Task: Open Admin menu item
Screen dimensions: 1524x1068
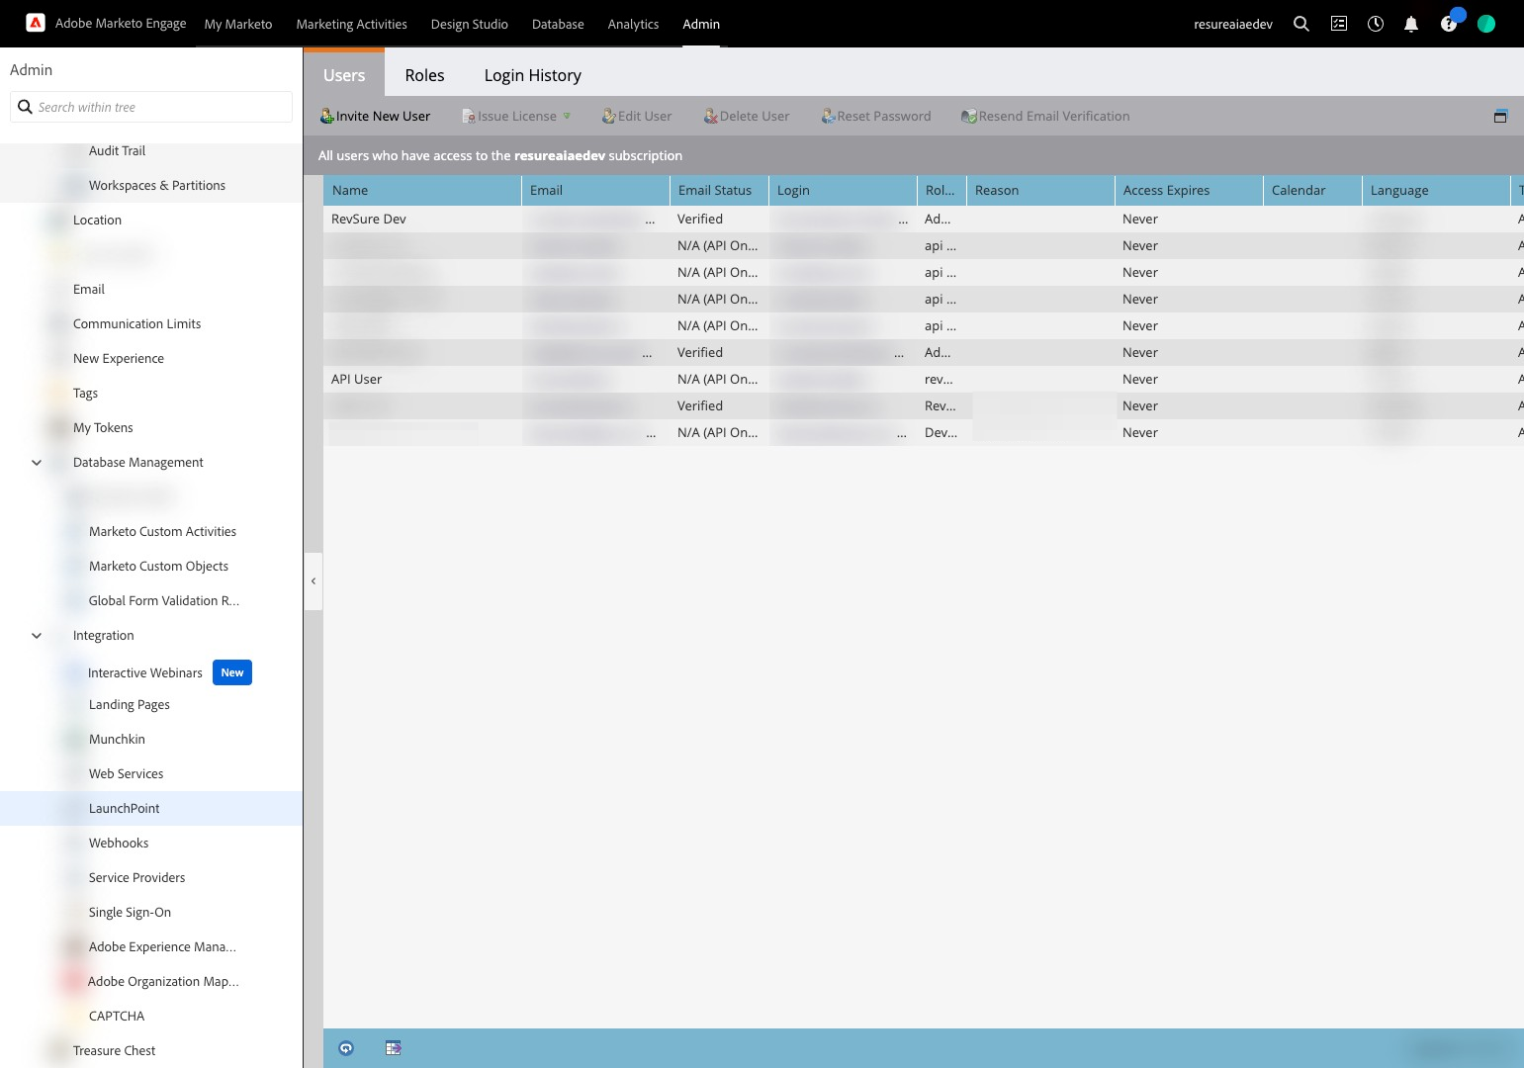Action: pos(701,24)
